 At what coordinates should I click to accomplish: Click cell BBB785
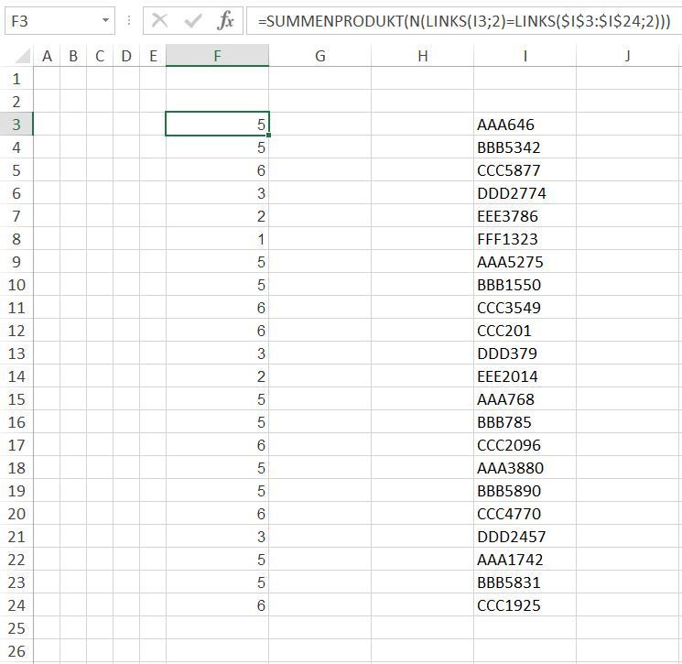click(x=525, y=422)
